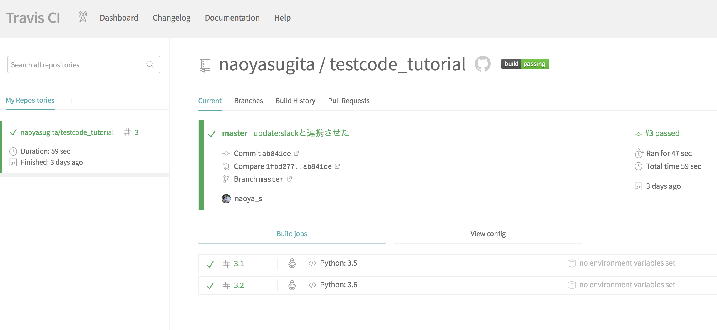Add repository with the plus button
This screenshot has width=717, height=330.
point(71,101)
